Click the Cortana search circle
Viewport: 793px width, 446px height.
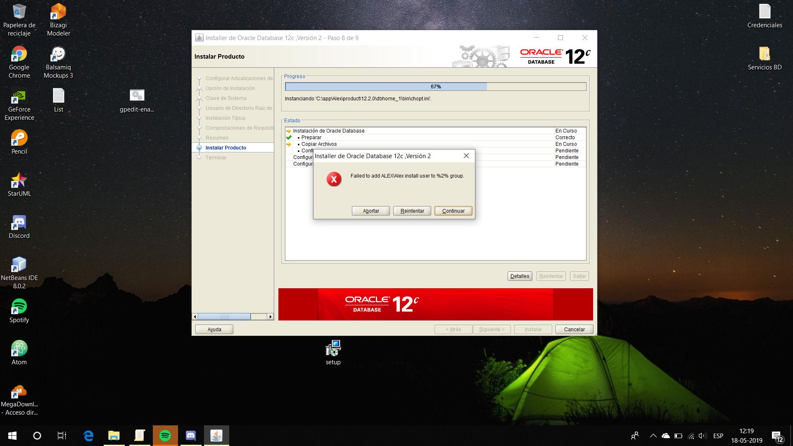(x=37, y=436)
